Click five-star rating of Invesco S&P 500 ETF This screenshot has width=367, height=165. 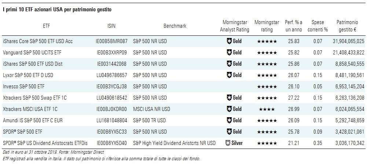tap(267, 87)
